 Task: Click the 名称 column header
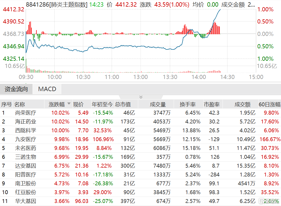[x=20, y=104]
